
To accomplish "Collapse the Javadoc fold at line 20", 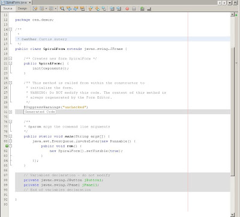I will 10,58.
